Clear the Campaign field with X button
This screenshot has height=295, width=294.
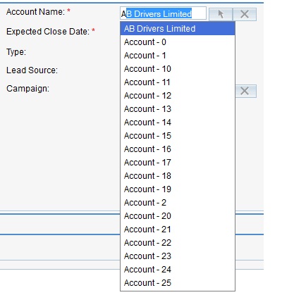coord(245,91)
